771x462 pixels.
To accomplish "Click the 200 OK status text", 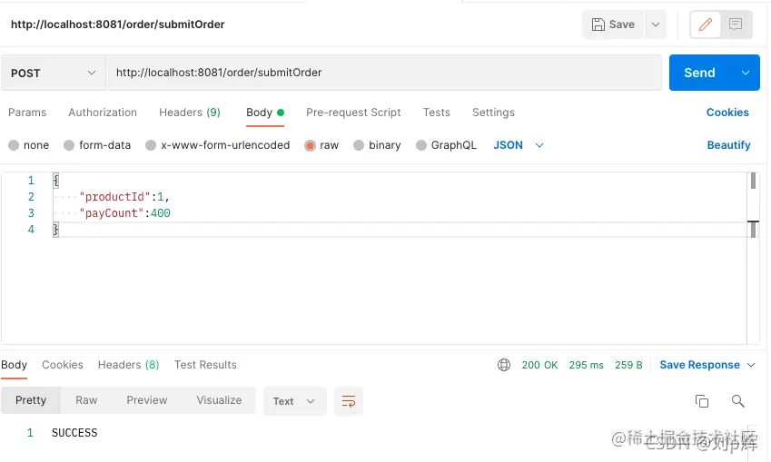I will (539, 365).
